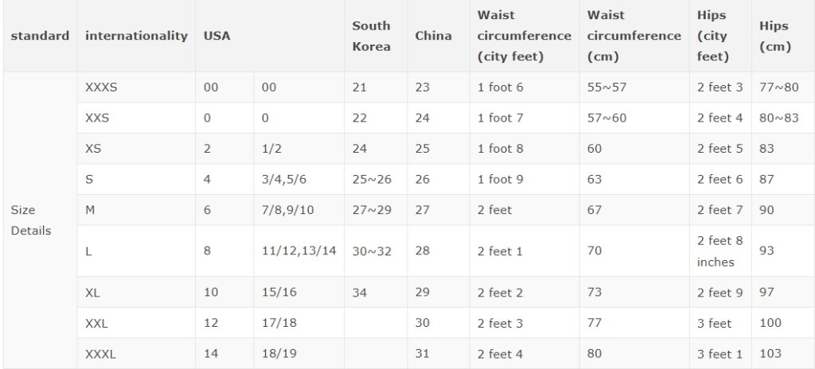Viewport: 815px width, 369px height.
Task: Click the 'Hips (cm)' header
Action: point(783,36)
